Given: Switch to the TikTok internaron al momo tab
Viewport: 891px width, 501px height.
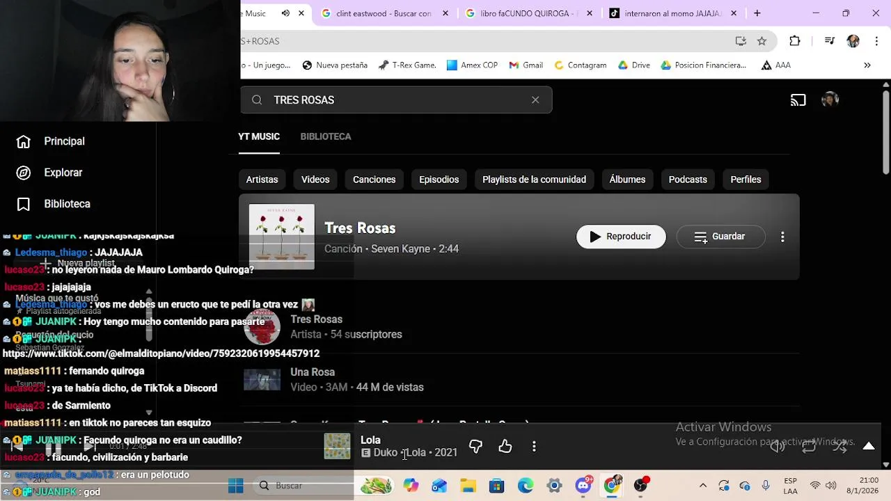Looking at the screenshot, I should (672, 13).
